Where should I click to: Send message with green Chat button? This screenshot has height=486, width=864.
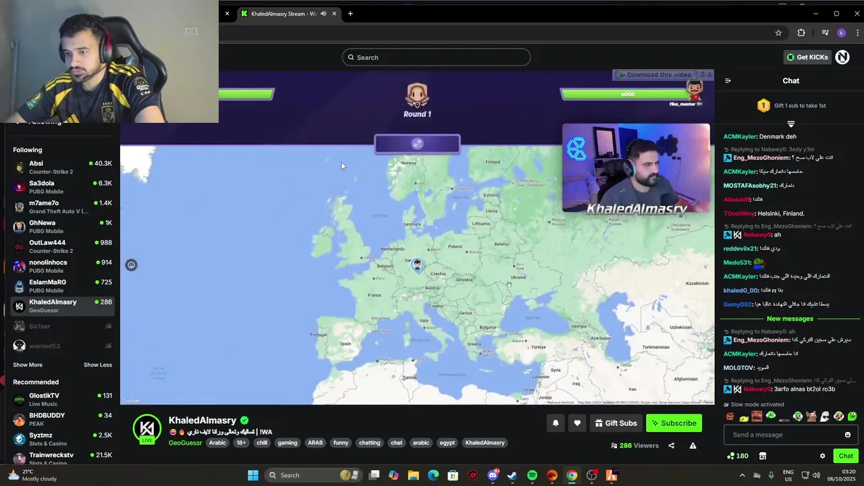(x=846, y=456)
